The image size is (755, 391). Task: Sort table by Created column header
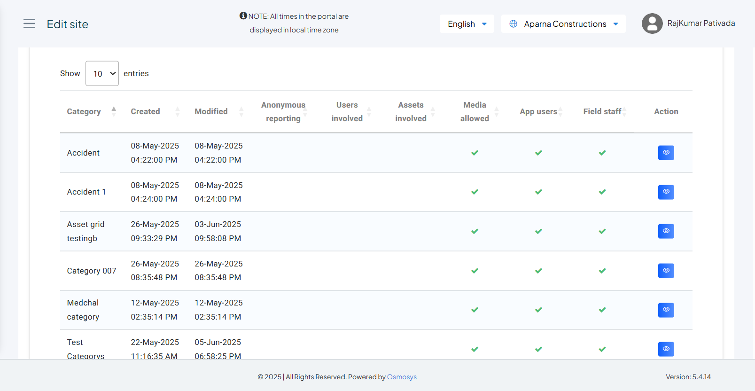145,111
